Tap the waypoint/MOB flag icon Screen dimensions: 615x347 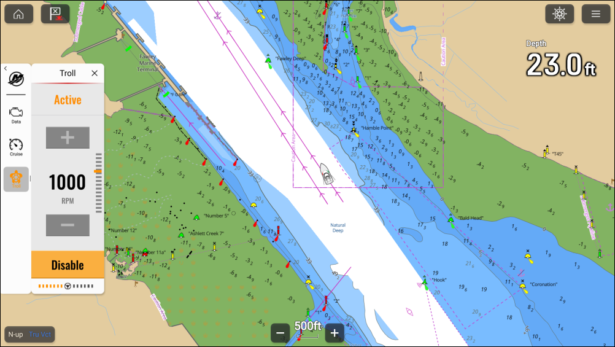tap(55, 14)
